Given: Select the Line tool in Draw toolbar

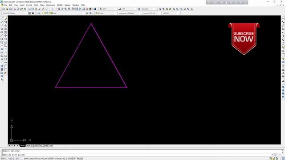Looking at the screenshot, I should [2, 19].
